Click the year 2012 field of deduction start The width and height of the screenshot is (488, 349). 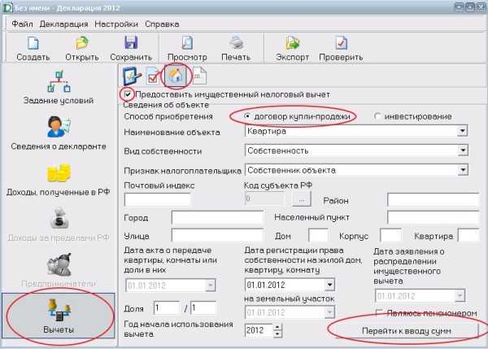click(x=259, y=330)
